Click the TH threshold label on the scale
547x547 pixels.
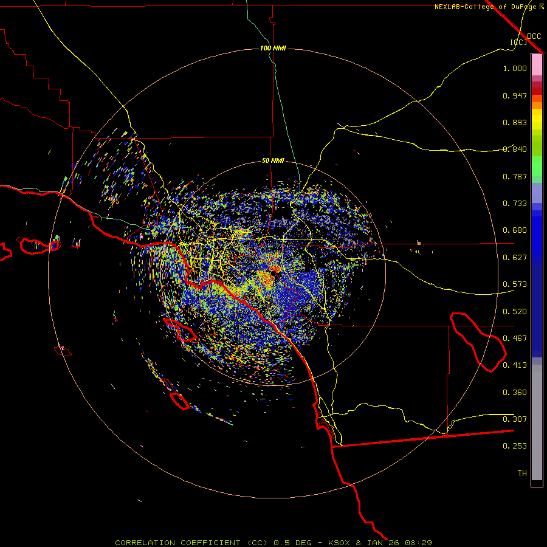pyautogui.click(x=522, y=473)
